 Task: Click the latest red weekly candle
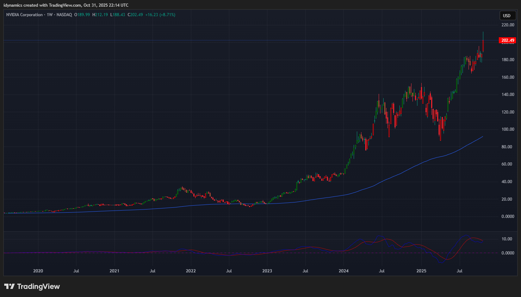483,46
